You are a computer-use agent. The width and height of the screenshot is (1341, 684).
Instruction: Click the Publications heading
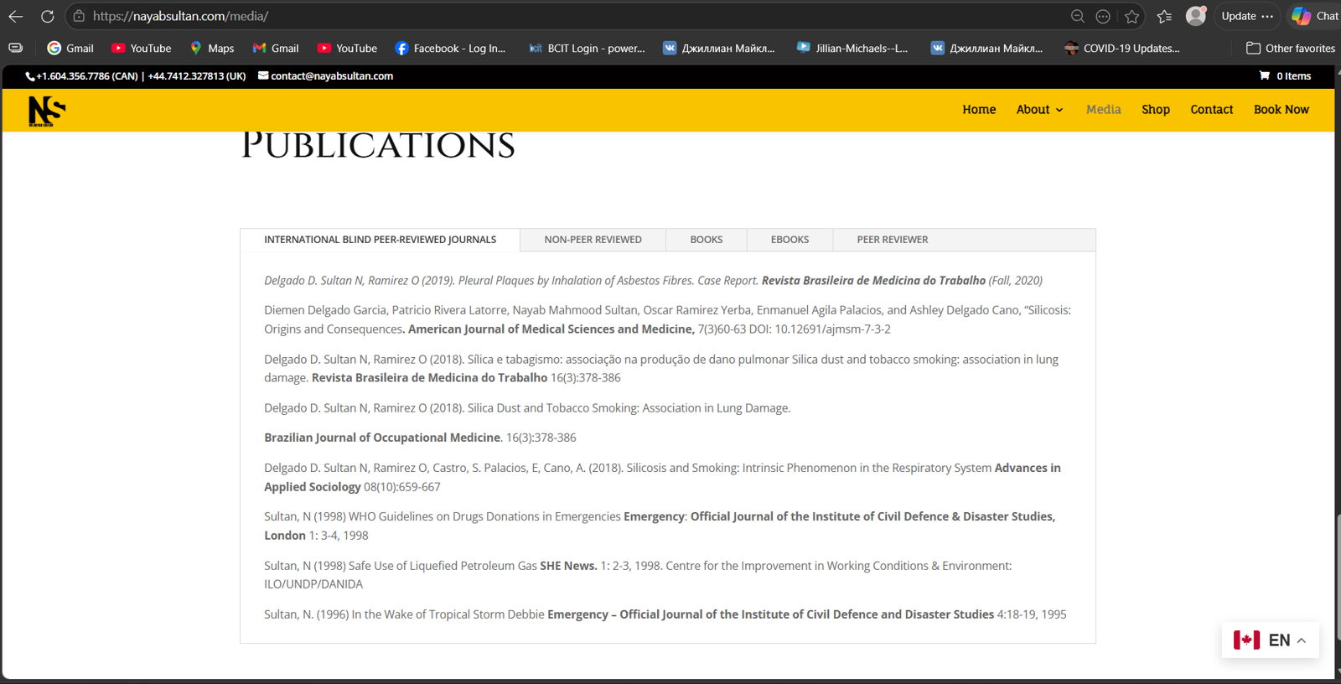click(x=378, y=145)
